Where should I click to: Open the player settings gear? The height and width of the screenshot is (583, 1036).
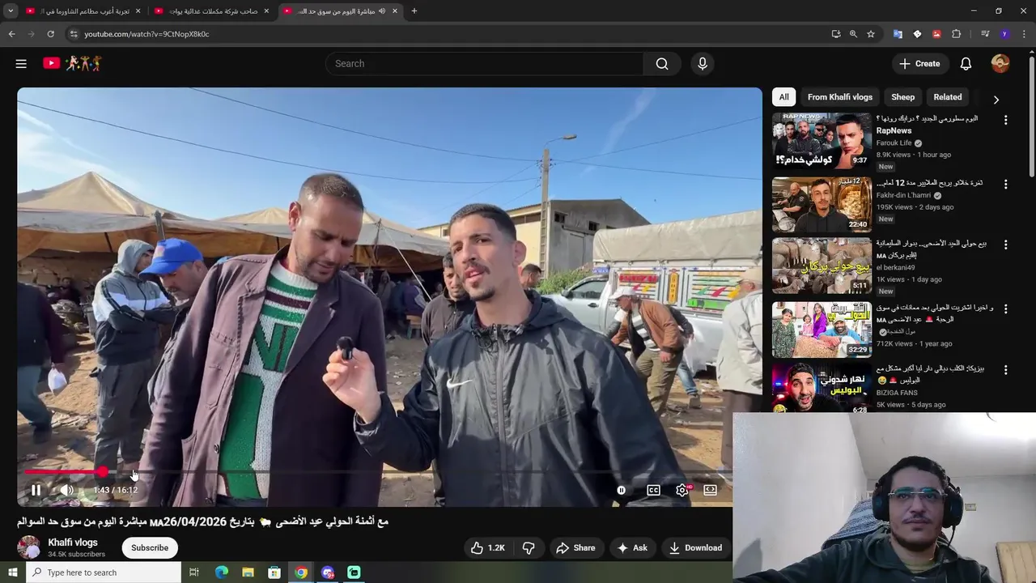[682, 490]
